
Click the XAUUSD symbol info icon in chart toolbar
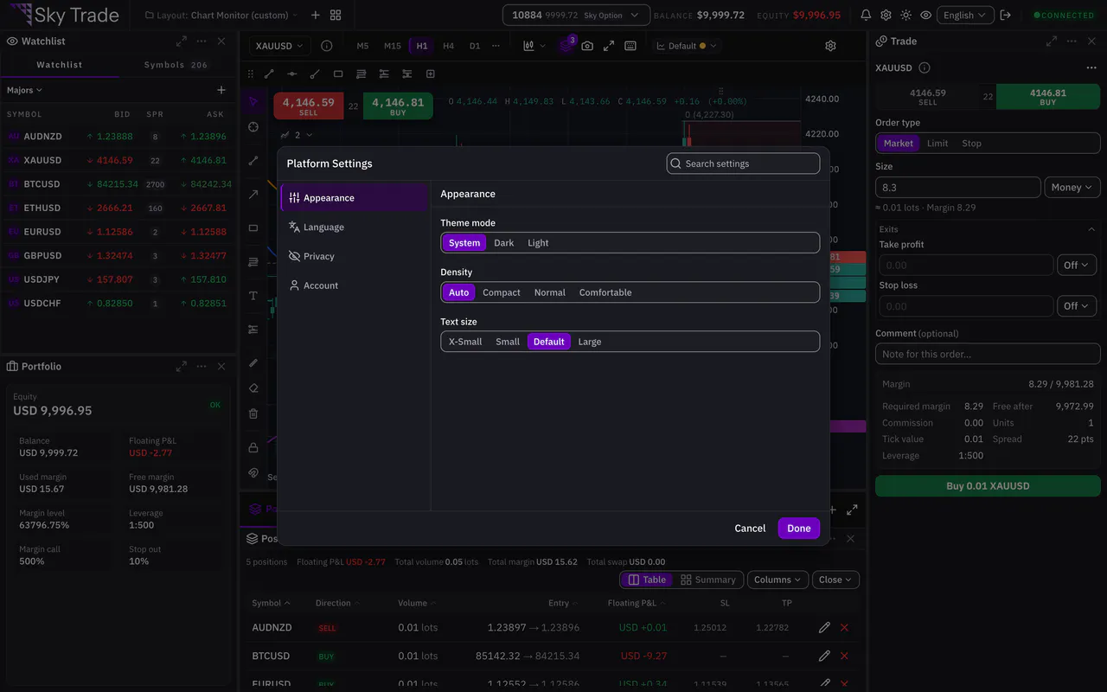pyautogui.click(x=326, y=46)
